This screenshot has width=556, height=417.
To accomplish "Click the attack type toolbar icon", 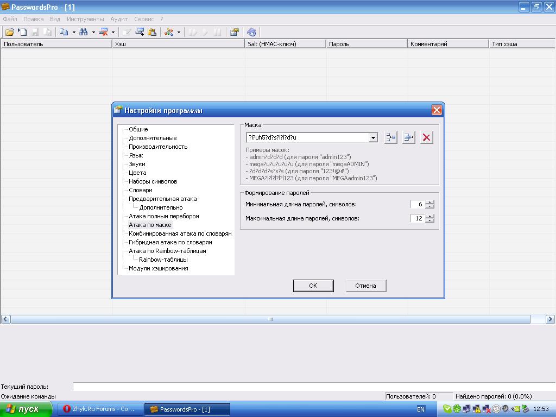I will pyautogui.click(x=169, y=32).
